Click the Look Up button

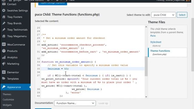pos(103,103)
